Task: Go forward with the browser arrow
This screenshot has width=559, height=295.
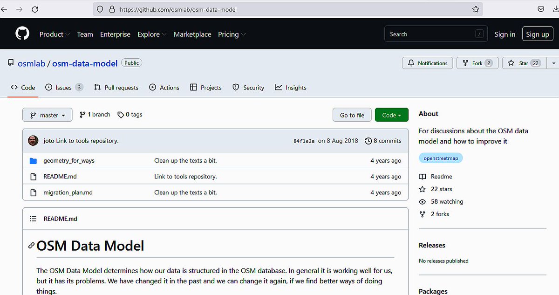Action: tap(19, 9)
